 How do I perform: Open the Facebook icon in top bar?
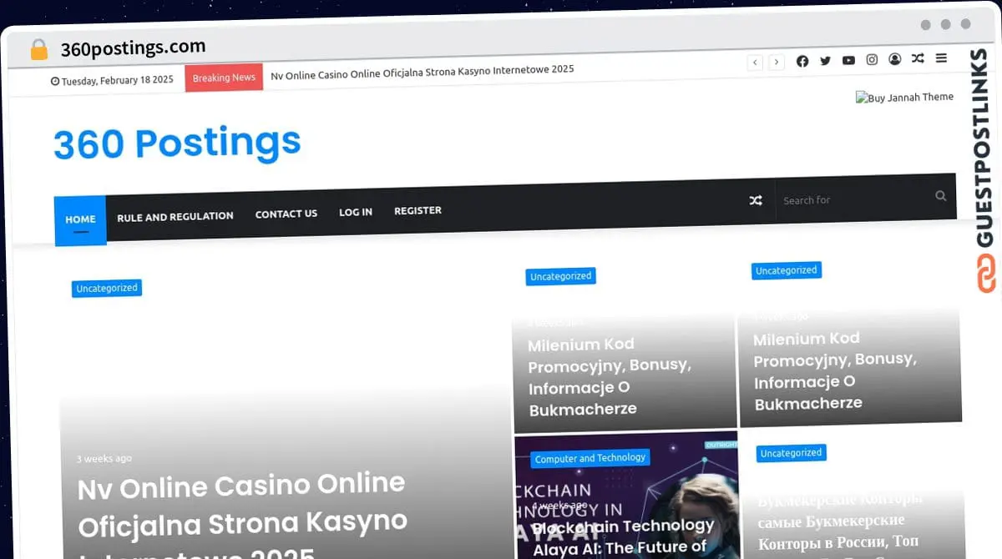pos(802,61)
